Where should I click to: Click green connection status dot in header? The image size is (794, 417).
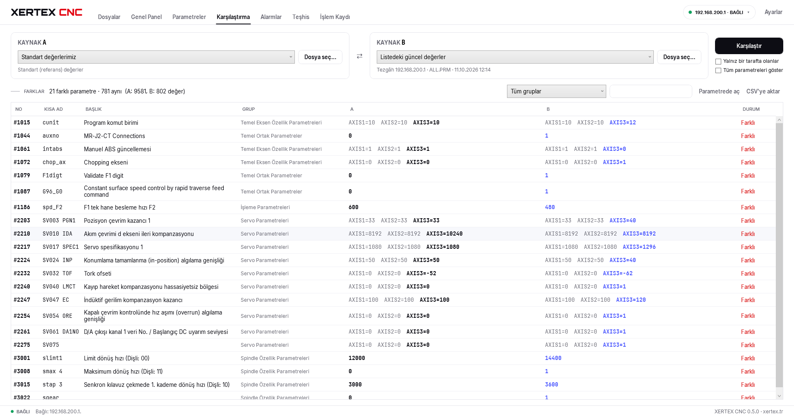690,12
